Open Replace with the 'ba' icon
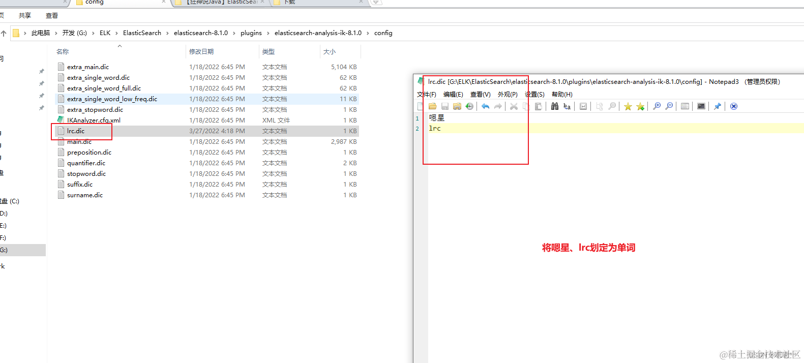Screen dimensions: 804x363 [x=567, y=106]
